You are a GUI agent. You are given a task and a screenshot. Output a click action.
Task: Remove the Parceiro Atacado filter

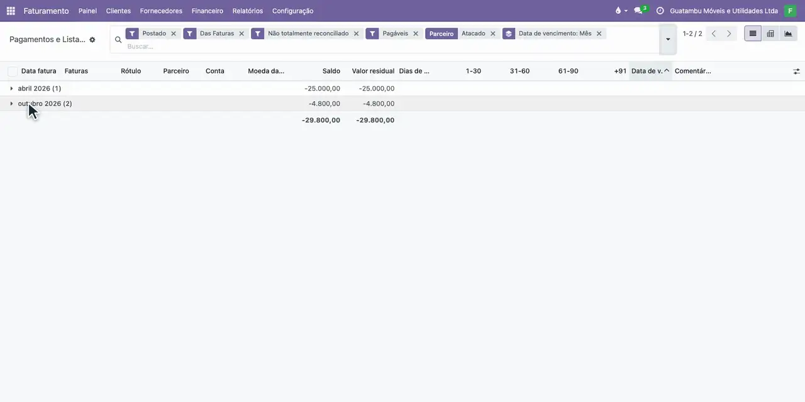tap(492, 34)
